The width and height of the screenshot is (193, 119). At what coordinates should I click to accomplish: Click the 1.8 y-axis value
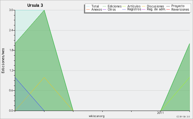pyautogui.click(x=11, y=50)
